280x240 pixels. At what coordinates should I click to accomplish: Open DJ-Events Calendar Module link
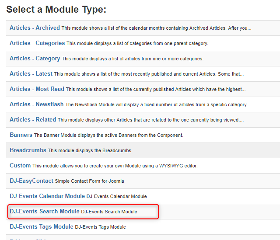(x=47, y=196)
